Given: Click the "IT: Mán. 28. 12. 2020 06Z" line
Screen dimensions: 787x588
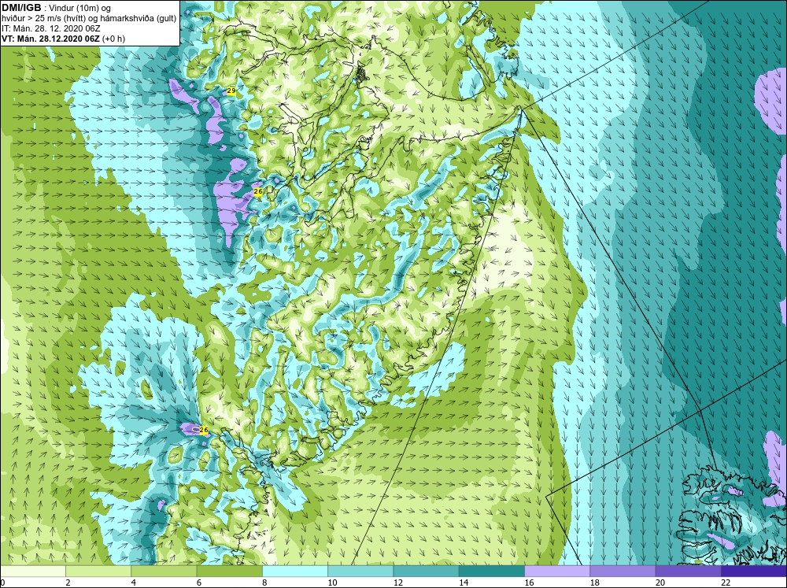Looking at the screenshot, I should [x=50, y=28].
